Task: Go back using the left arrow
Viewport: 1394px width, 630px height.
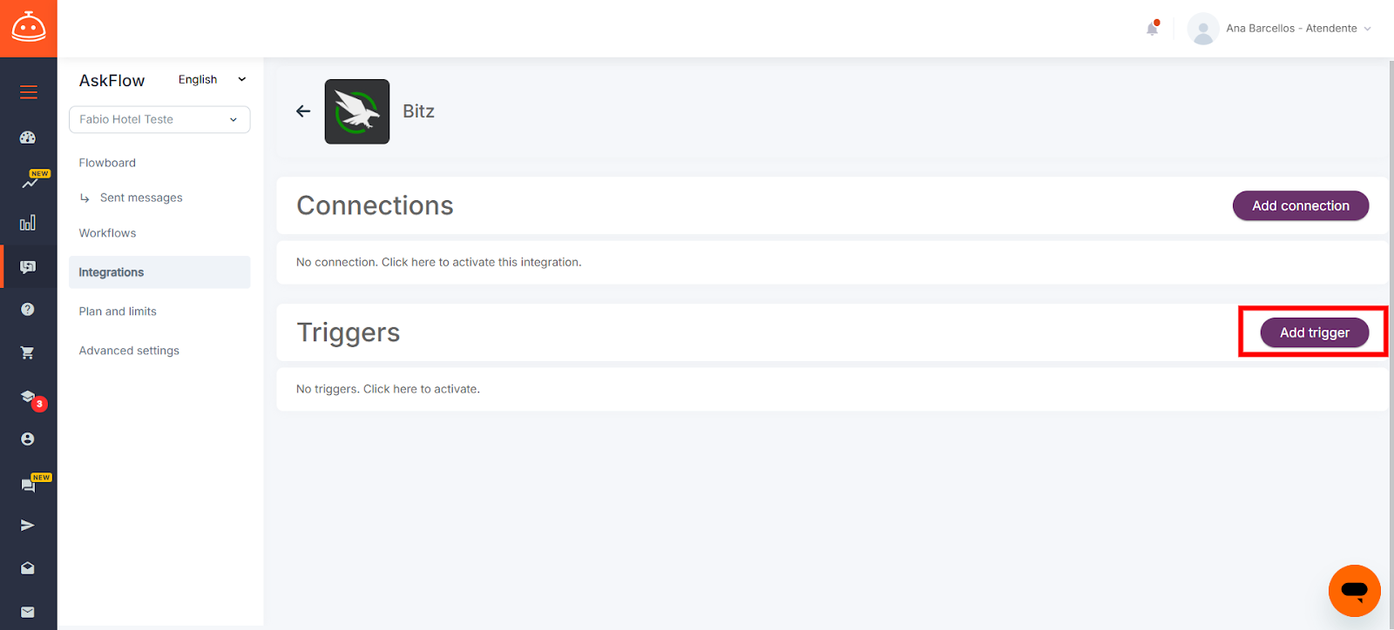Action: coord(303,111)
